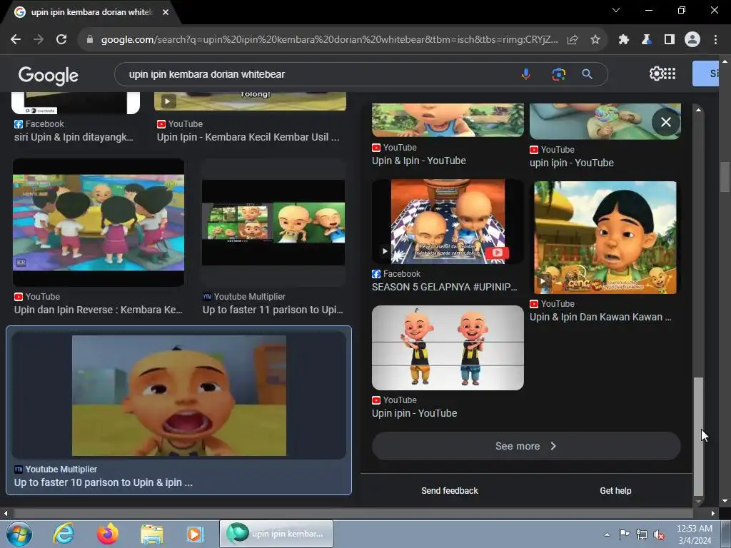Show hidden tray icons arrow
Viewport: 731px width, 548px height.
coord(607,534)
